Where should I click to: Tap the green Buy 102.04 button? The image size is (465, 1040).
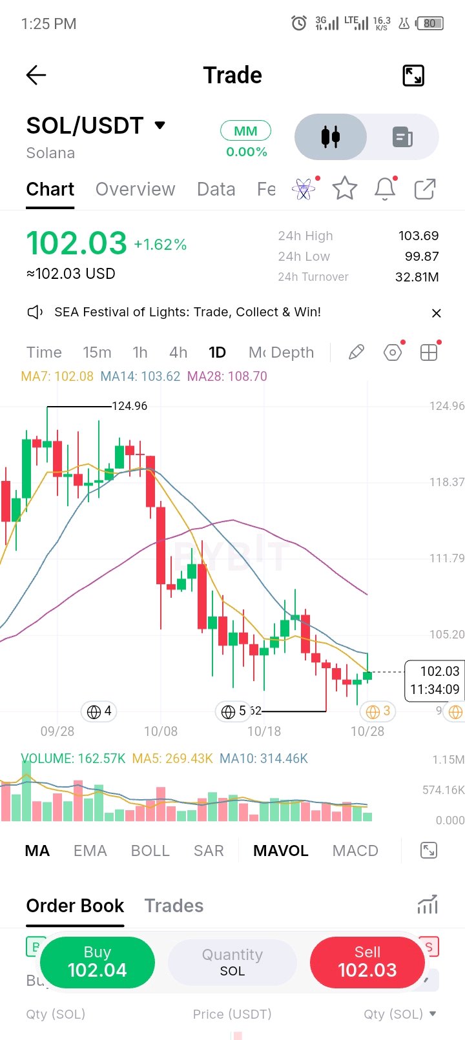coord(98,962)
